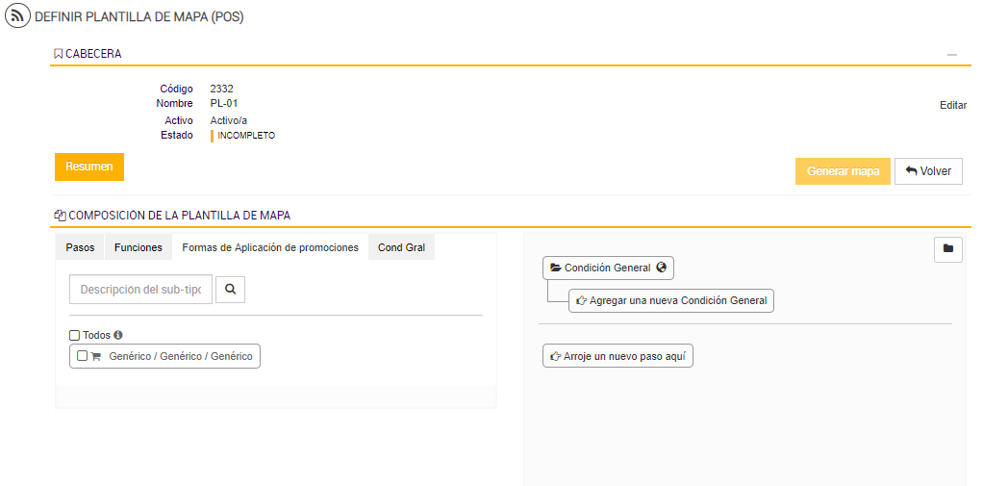Click the globe icon beside Condición General
This screenshot has height=486, width=983.
click(662, 268)
